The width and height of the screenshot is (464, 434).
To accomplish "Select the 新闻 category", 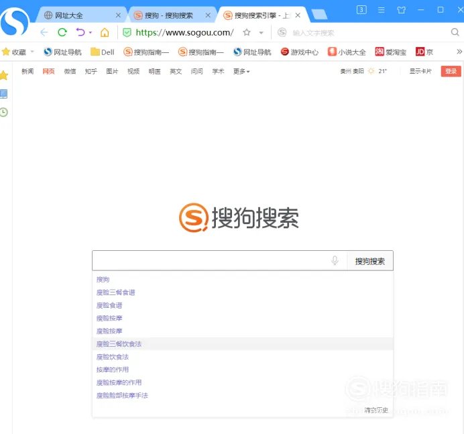I will 27,71.
